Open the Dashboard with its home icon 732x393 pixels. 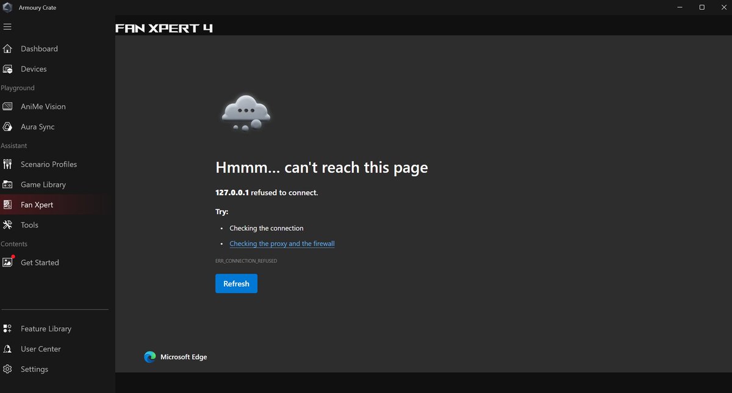[8, 48]
